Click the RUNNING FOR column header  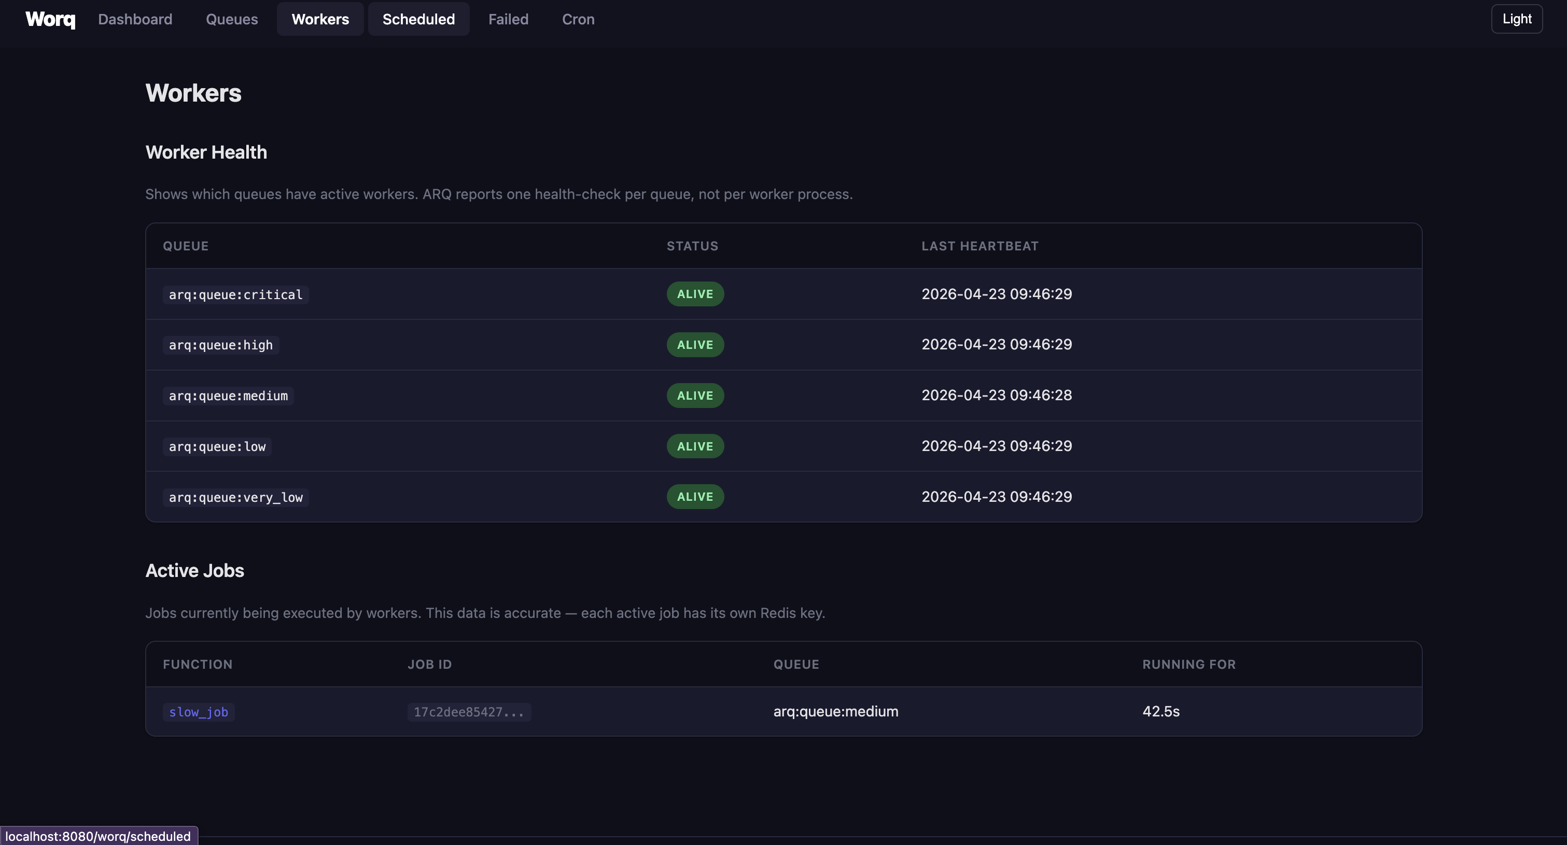point(1188,664)
